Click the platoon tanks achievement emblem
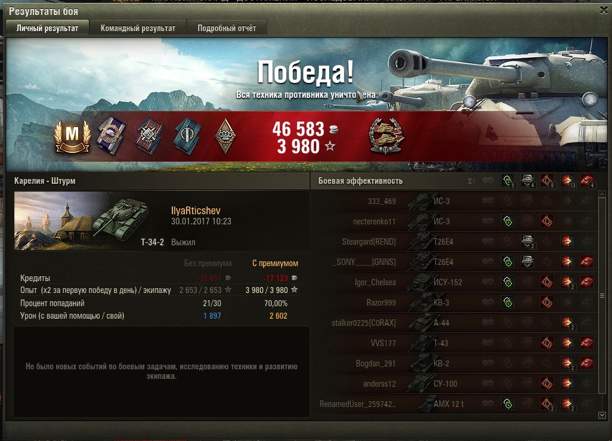 click(x=385, y=135)
